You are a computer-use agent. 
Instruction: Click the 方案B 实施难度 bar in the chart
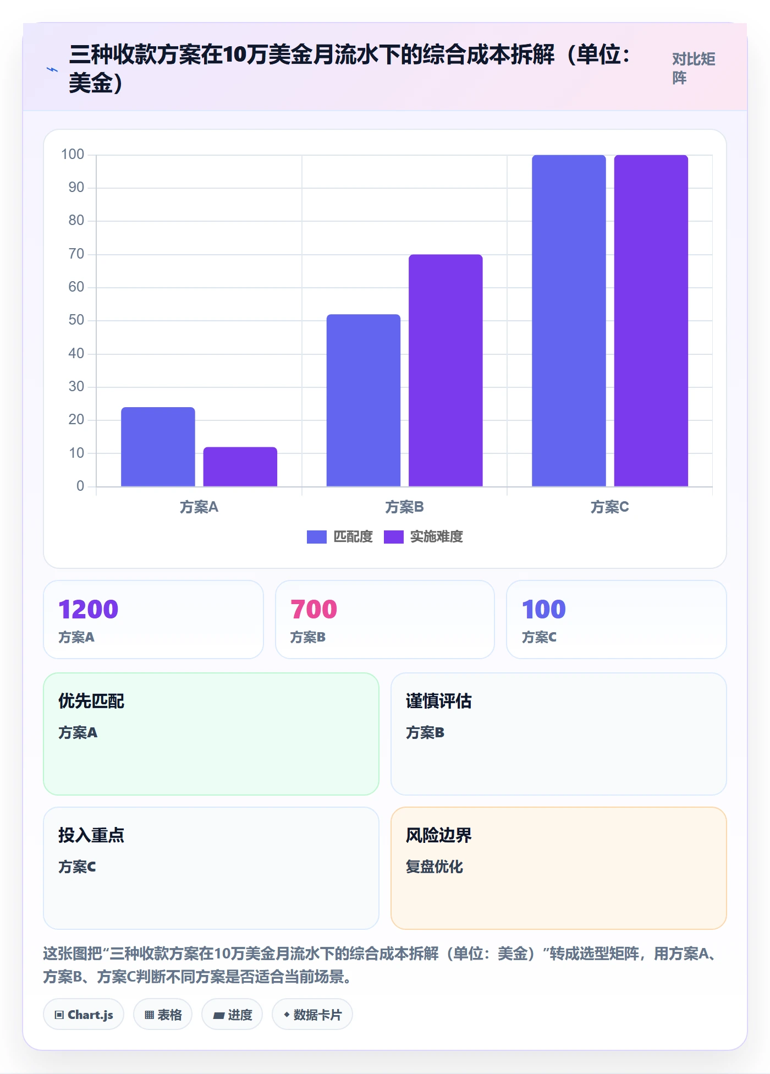446,370
